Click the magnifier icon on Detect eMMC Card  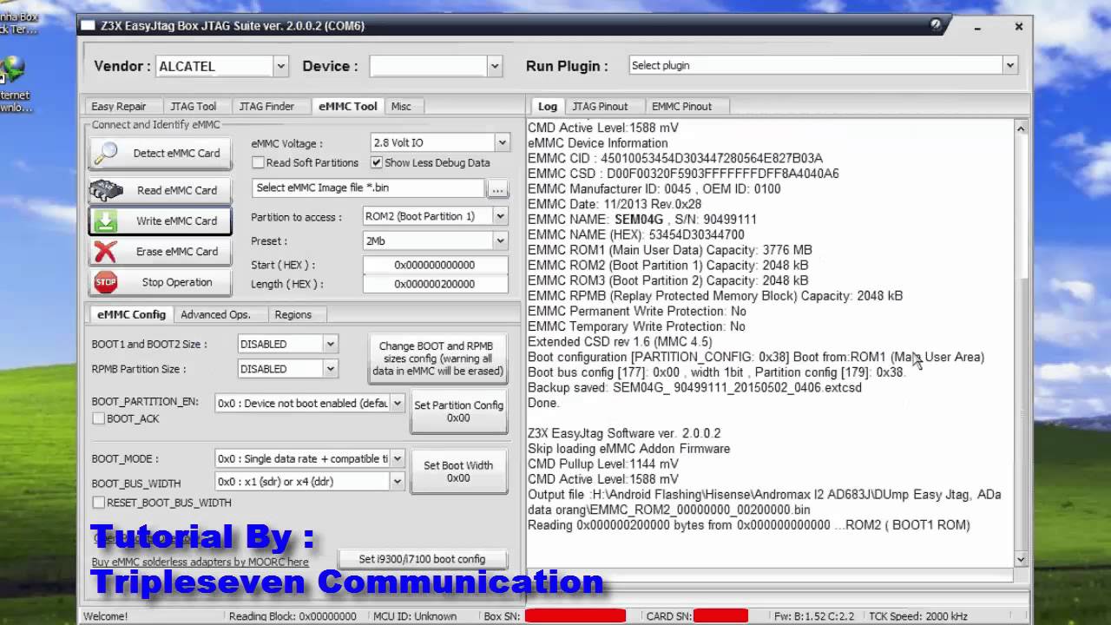coord(106,153)
